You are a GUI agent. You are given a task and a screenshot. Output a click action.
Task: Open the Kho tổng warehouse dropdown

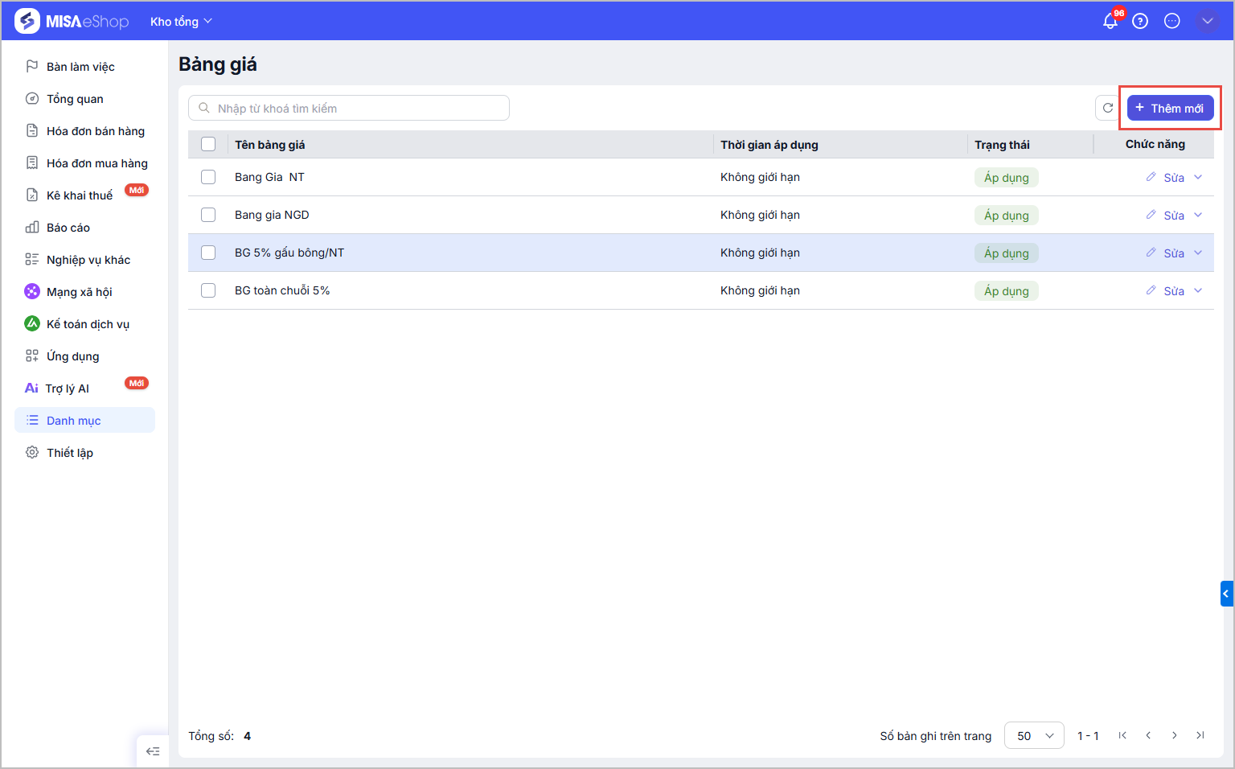(181, 22)
